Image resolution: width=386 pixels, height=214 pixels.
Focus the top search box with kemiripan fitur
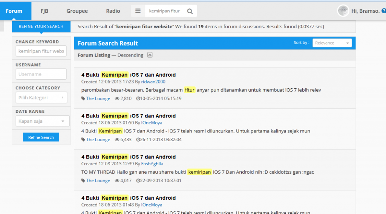[165, 11]
